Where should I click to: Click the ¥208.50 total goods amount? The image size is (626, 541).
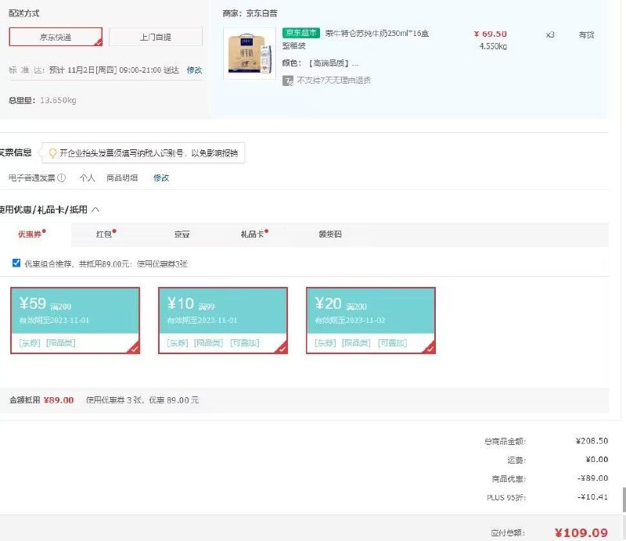[x=592, y=441]
